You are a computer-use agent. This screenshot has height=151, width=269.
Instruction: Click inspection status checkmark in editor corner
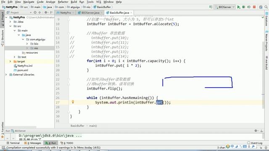click(263, 17)
